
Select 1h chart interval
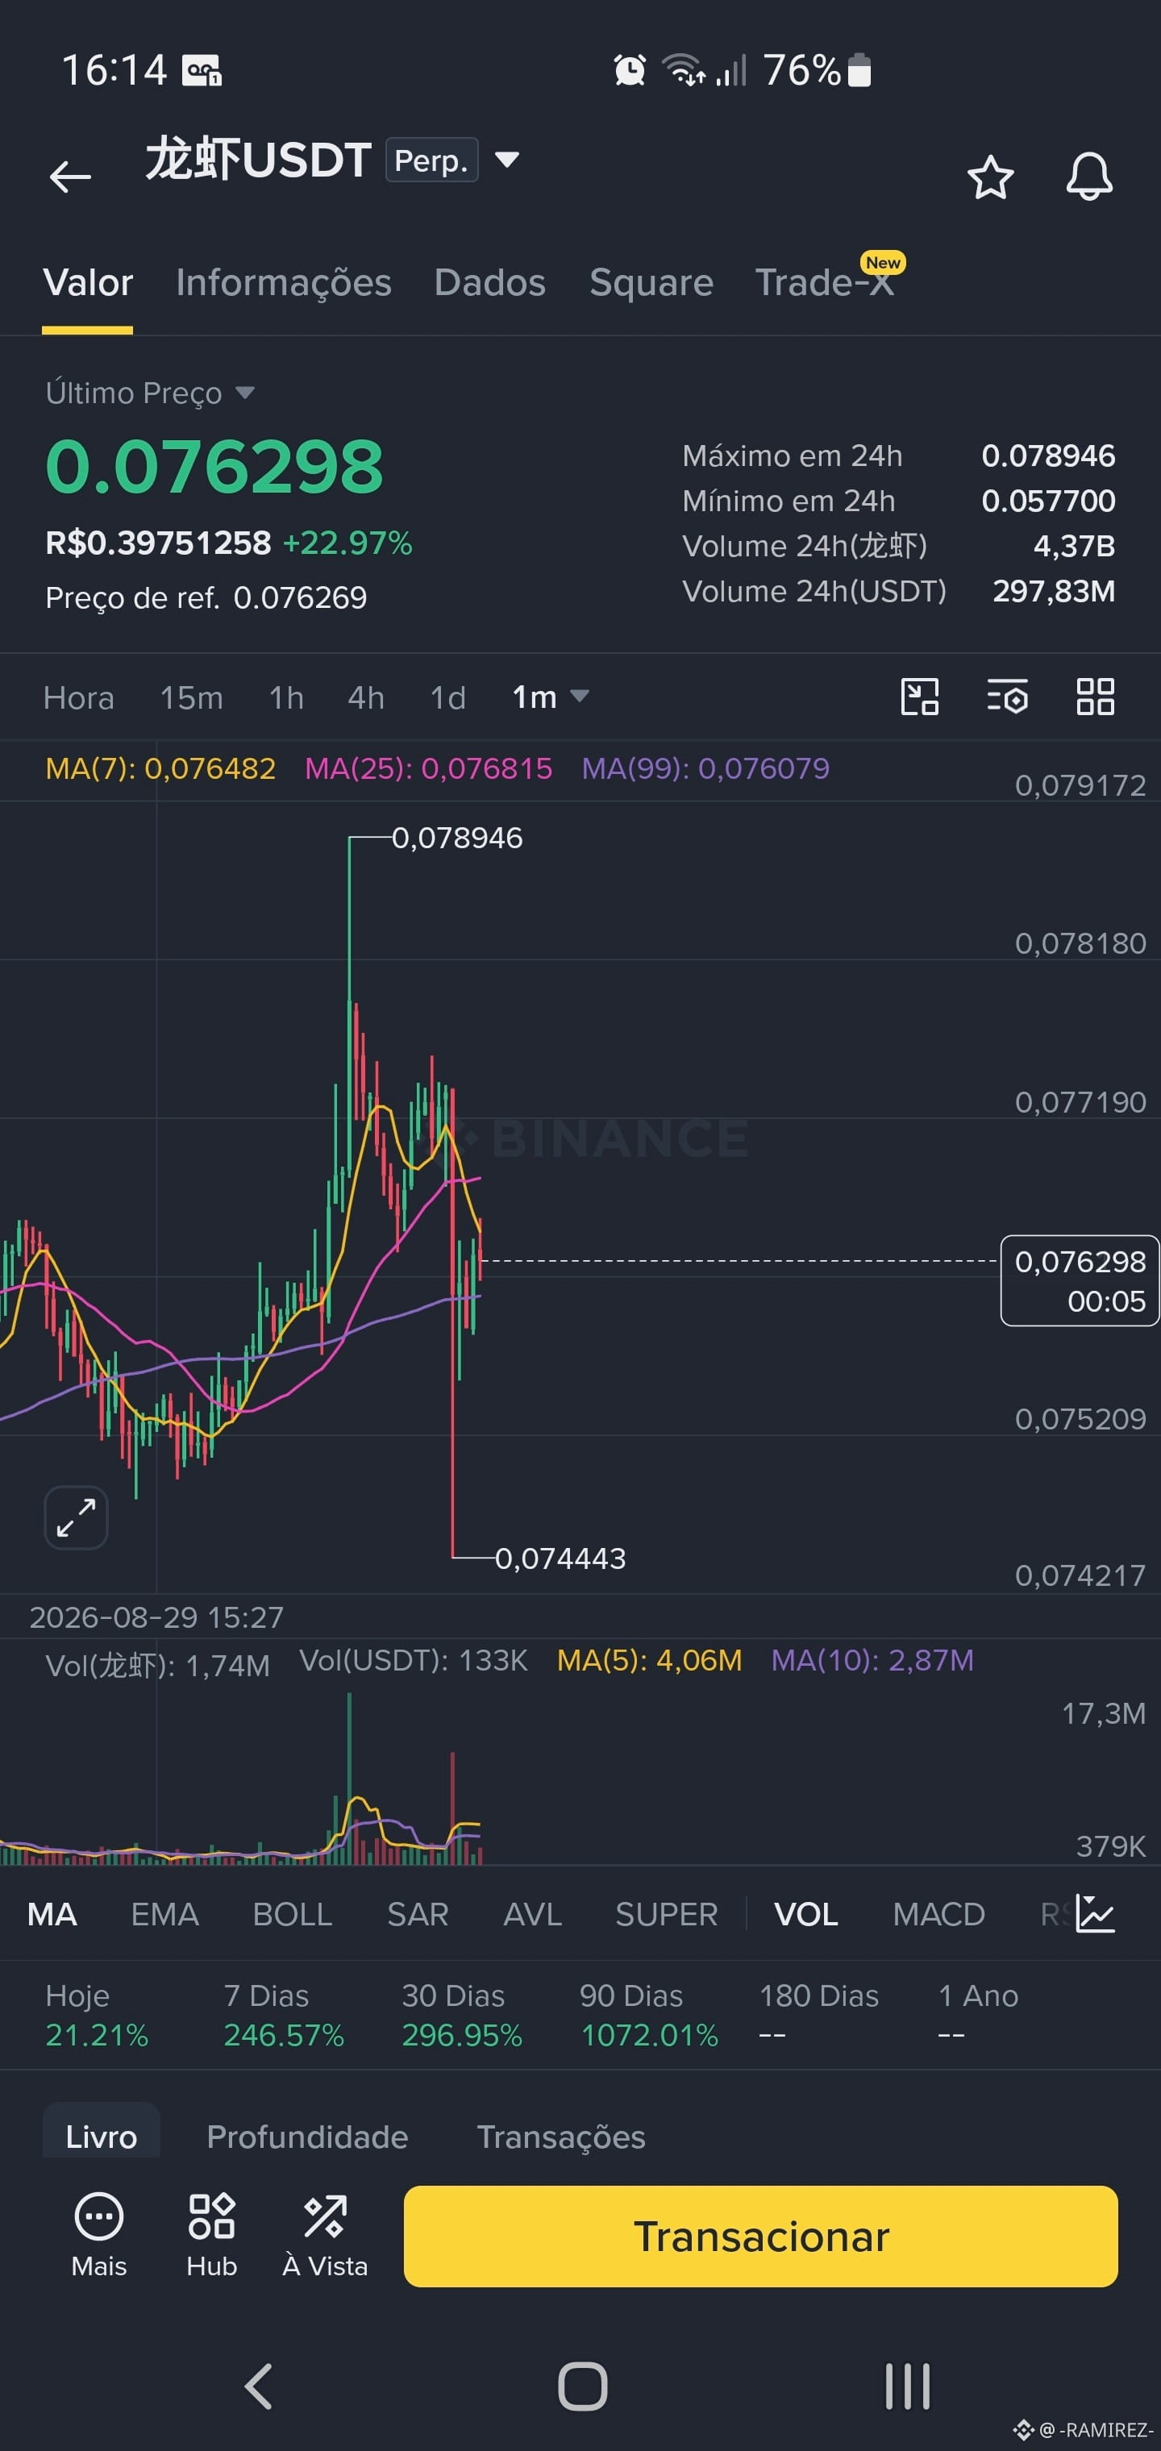(x=285, y=697)
